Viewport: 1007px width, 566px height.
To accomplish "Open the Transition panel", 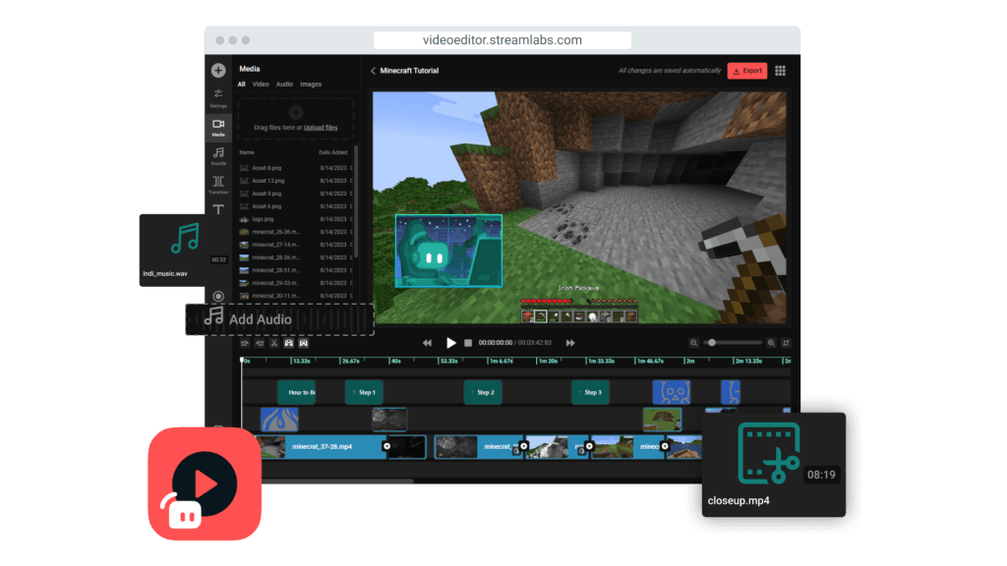I will point(218,184).
